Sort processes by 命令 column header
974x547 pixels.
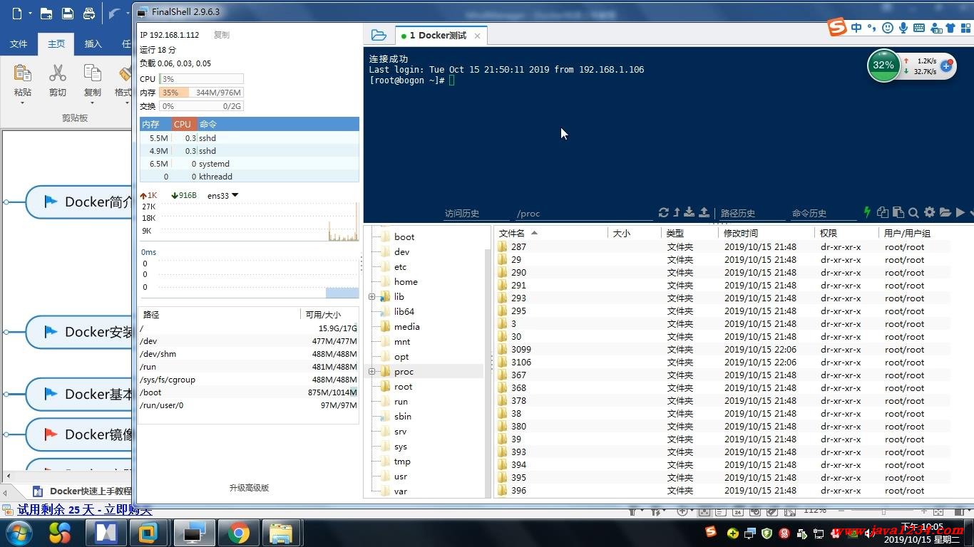pyautogui.click(x=278, y=124)
